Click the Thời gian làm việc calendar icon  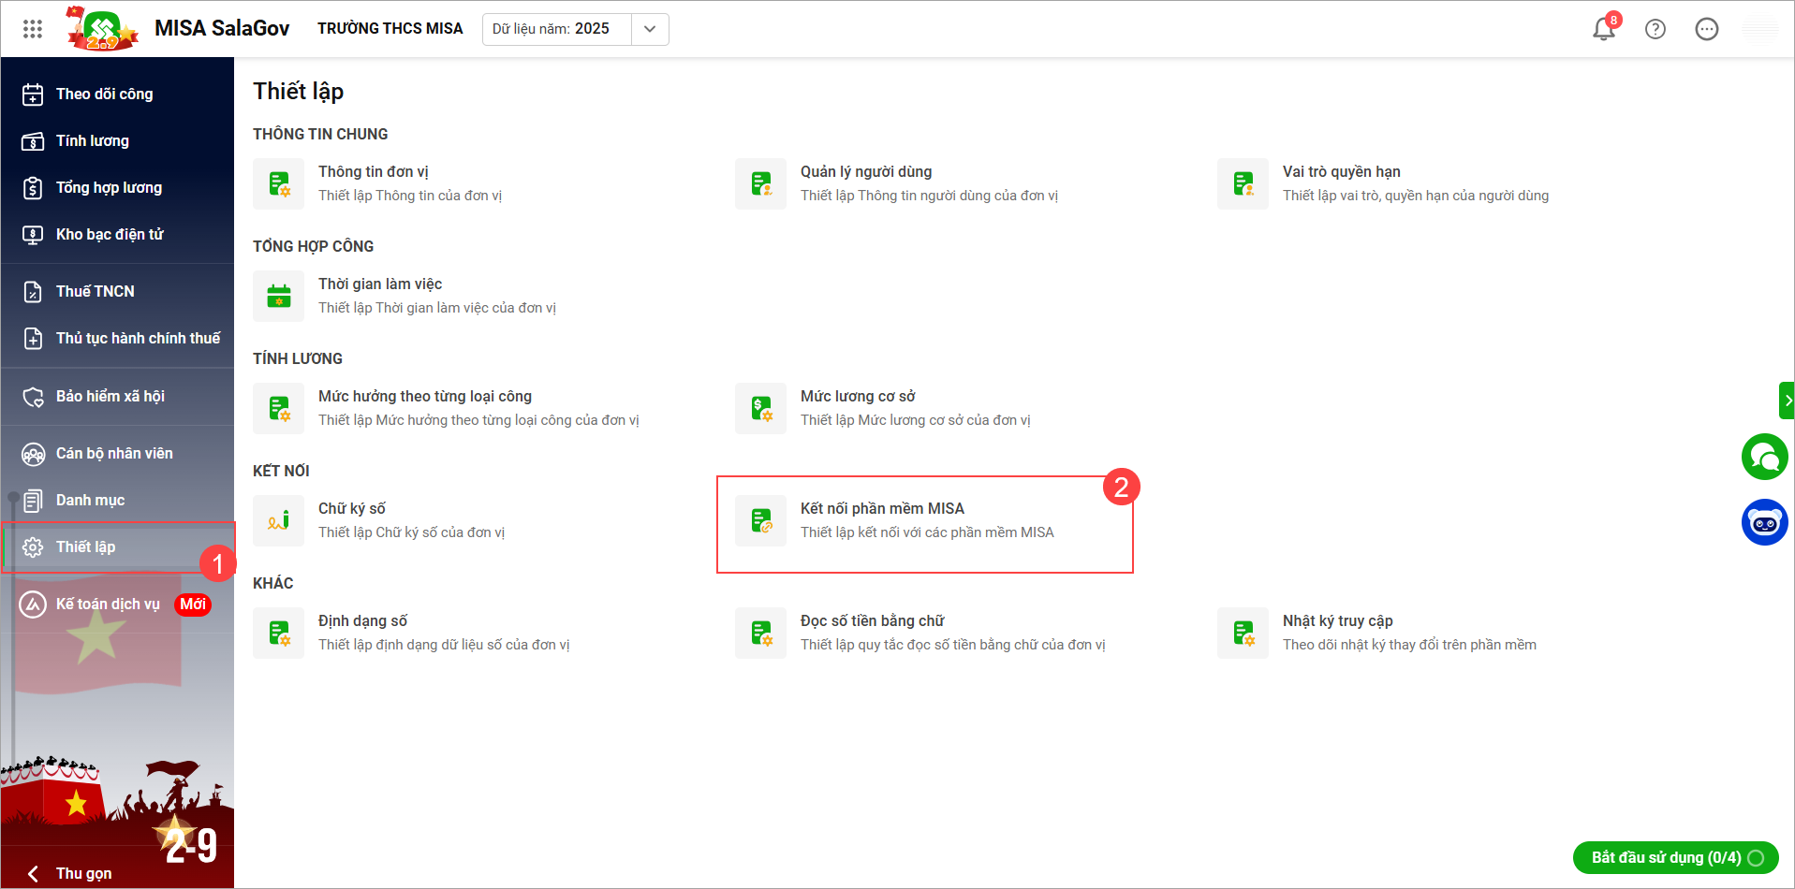(x=278, y=296)
